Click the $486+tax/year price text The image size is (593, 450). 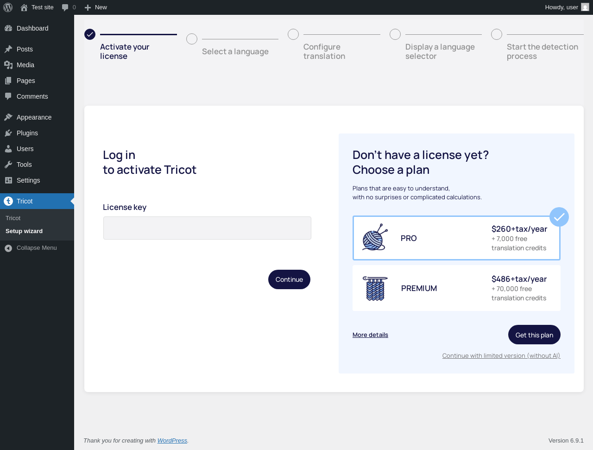click(519, 279)
